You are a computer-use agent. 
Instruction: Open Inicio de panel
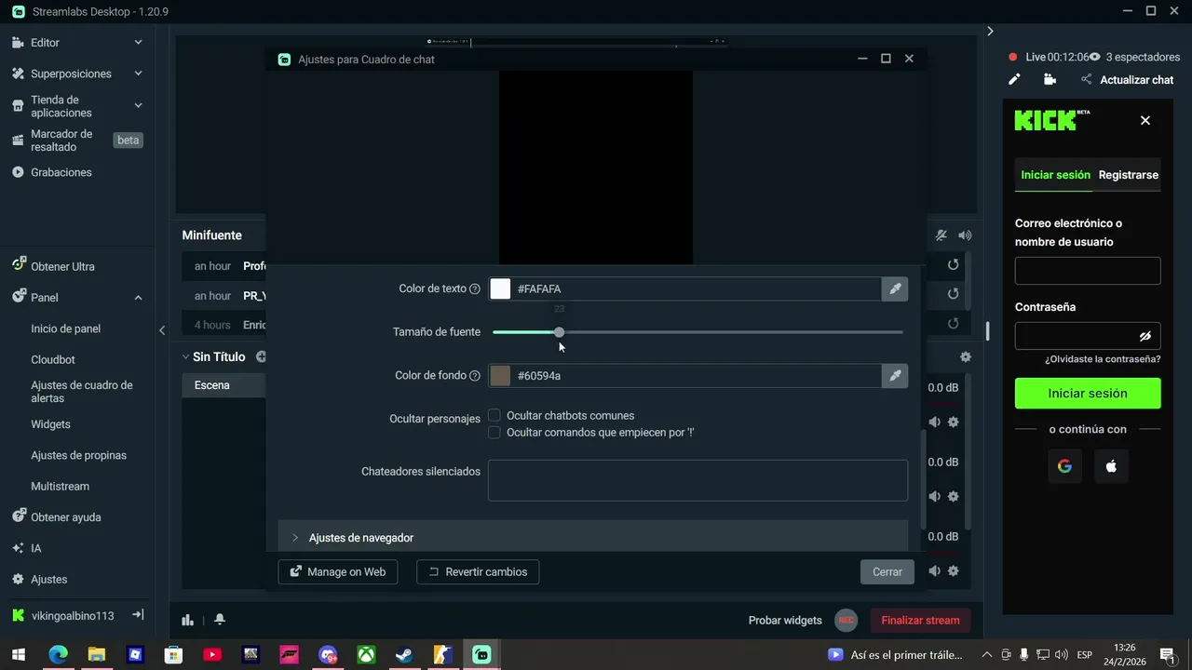pyautogui.click(x=65, y=328)
